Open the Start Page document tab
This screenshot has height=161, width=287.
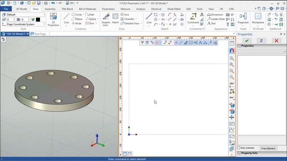(x=39, y=34)
